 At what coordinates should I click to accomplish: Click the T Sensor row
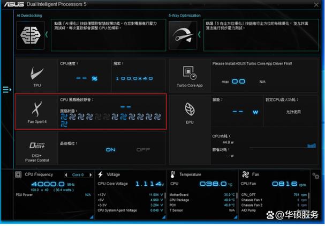click(x=202, y=210)
